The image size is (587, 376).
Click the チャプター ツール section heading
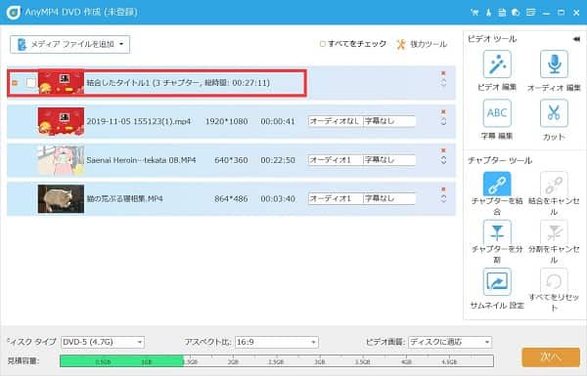coord(500,161)
